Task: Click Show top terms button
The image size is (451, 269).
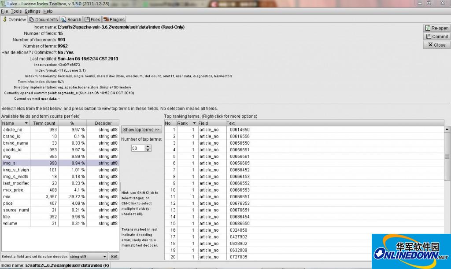Action: pos(141,130)
